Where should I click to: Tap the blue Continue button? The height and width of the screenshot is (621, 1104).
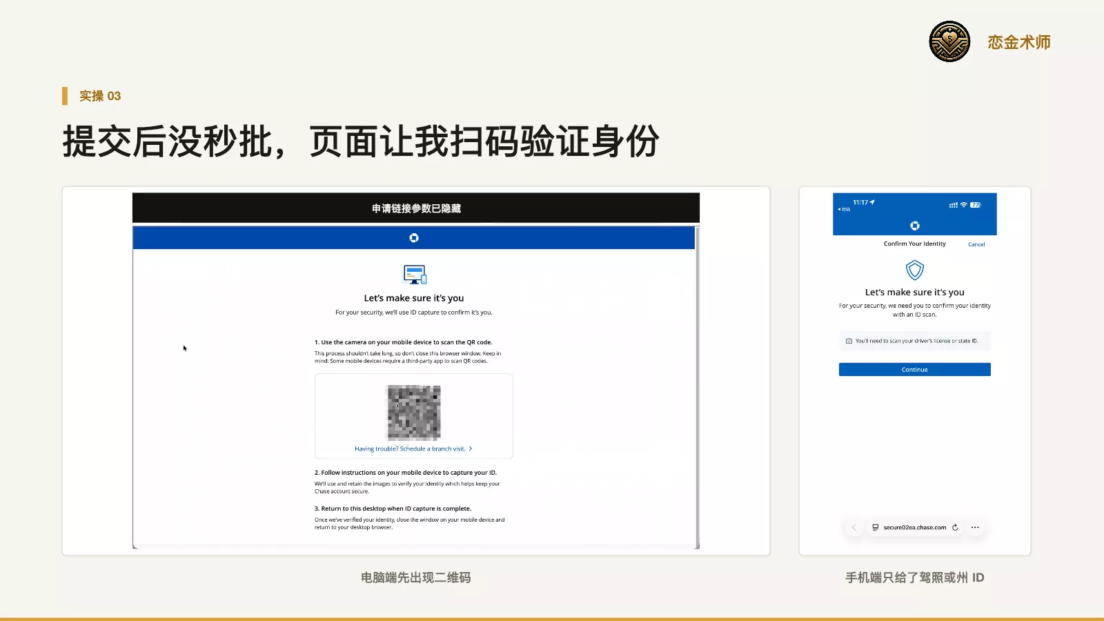915,370
